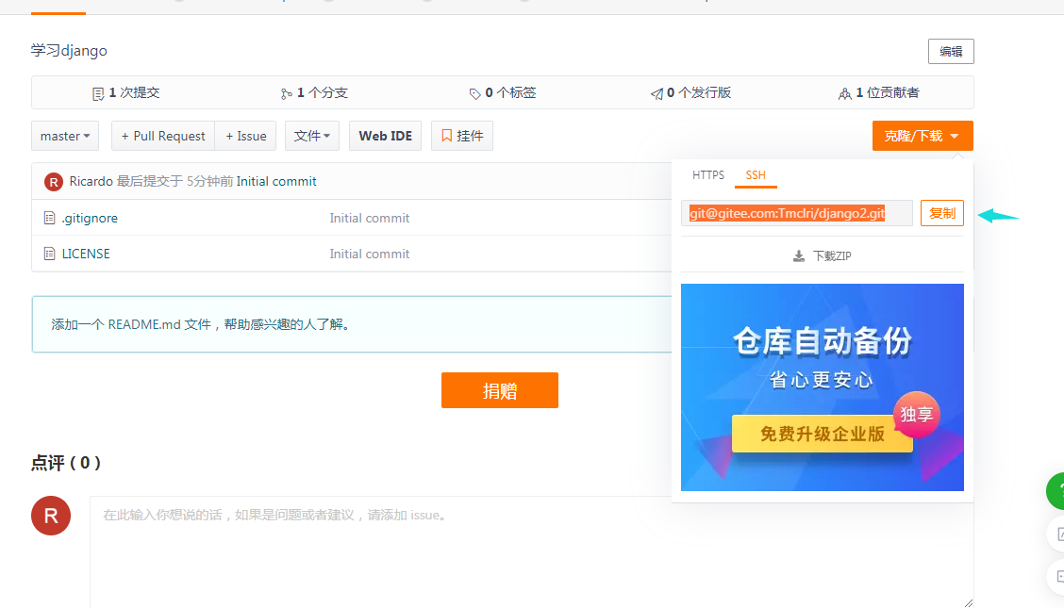Click the SSH clone URL field
Image resolution: width=1064 pixels, height=608 pixels.
tap(797, 213)
